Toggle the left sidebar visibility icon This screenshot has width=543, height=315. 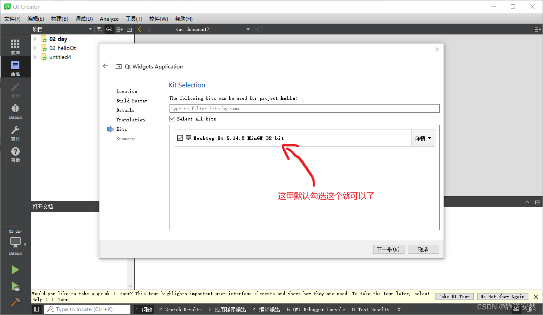point(37,309)
